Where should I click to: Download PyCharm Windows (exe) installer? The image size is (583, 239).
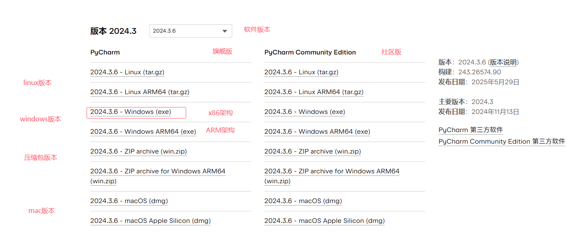tap(131, 112)
